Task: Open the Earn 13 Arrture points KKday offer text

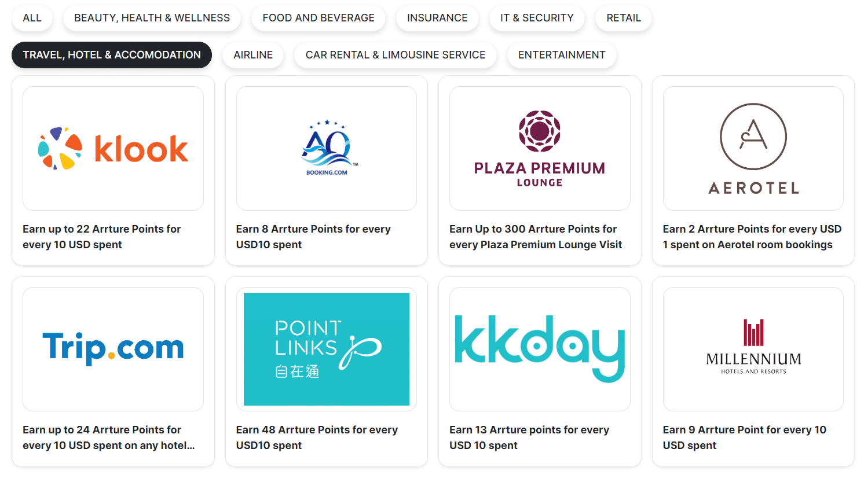Action: tap(529, 437)
